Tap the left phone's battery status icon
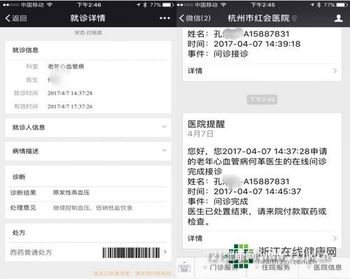Image resolution: width=350 pixels, height=279 pixels. click(168, 5)
